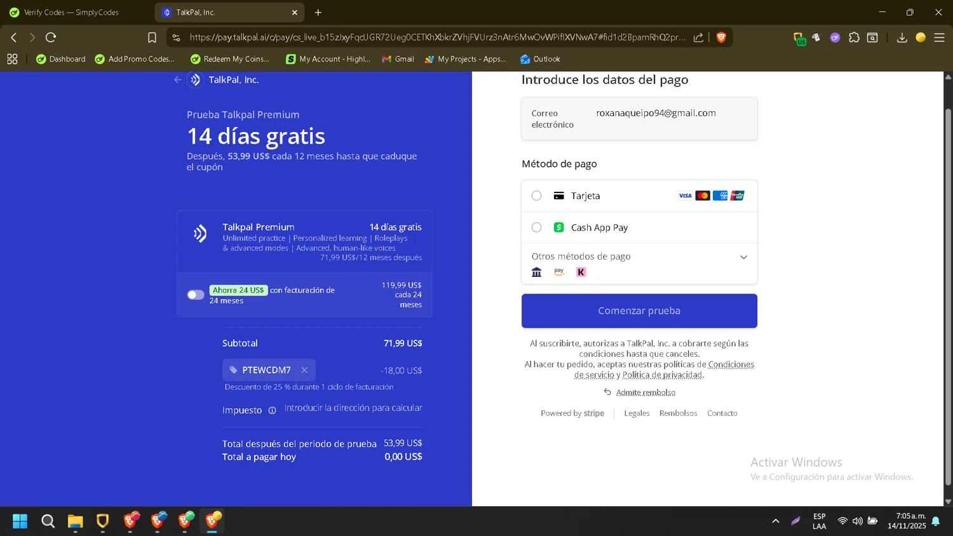Viewport: 953px width, 536px height.
Task: Toggle 24-month billing switch
Action: 196,295
